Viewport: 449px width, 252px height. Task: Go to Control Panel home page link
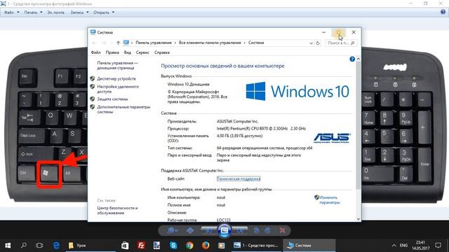[117, 65]
